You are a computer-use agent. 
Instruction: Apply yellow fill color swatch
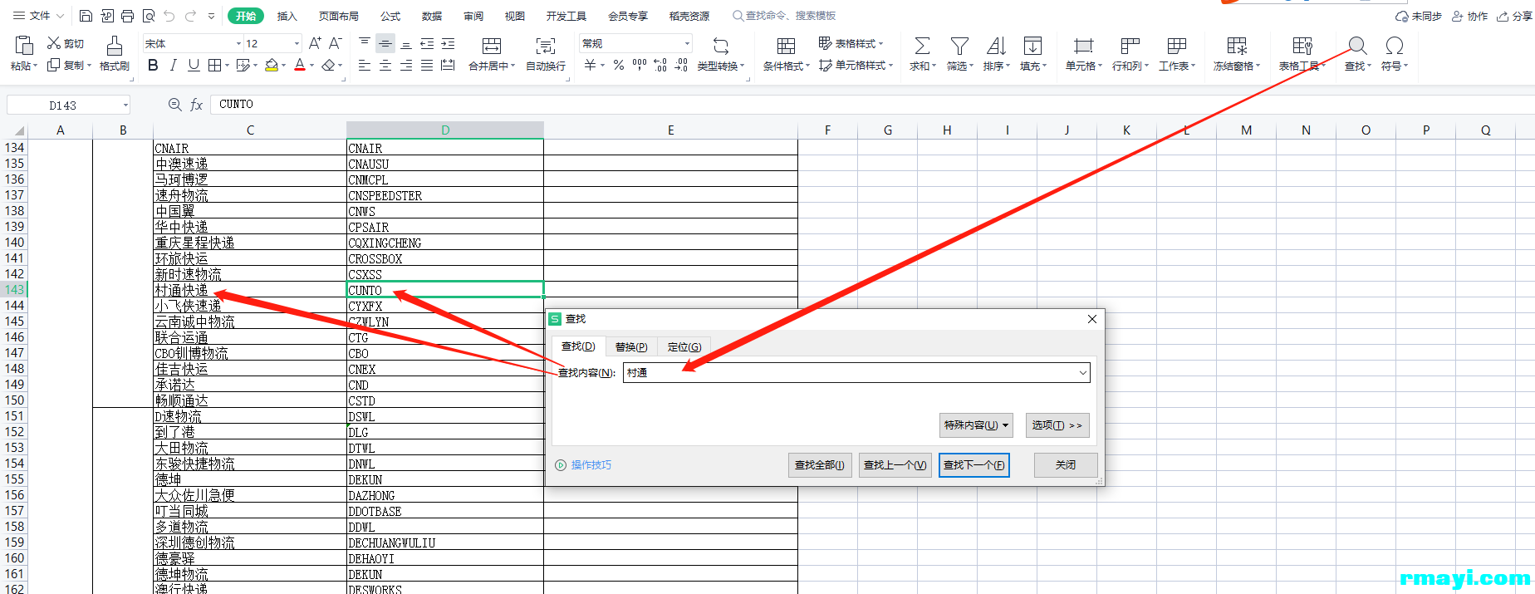272,65
